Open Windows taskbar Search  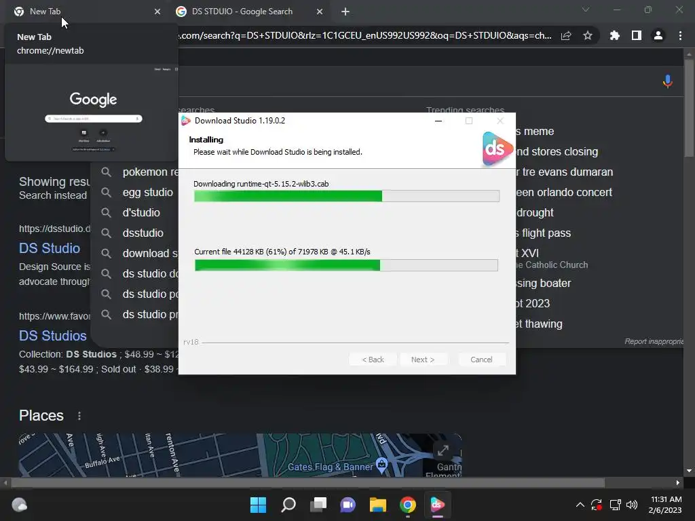288,505
